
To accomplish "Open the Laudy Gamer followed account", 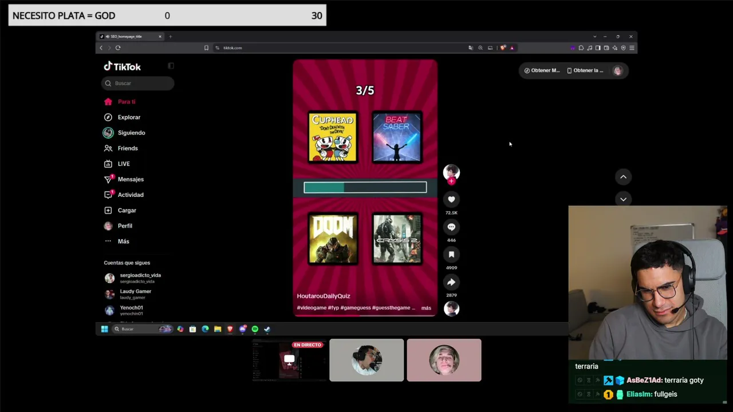I will click(128, 294).
